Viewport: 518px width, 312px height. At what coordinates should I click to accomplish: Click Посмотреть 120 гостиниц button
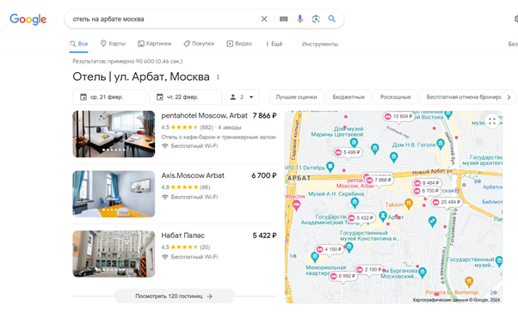tap(175, 297)
